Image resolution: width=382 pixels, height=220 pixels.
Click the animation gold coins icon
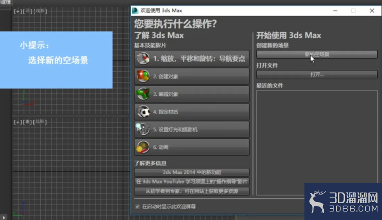click(x=143, y=147)
